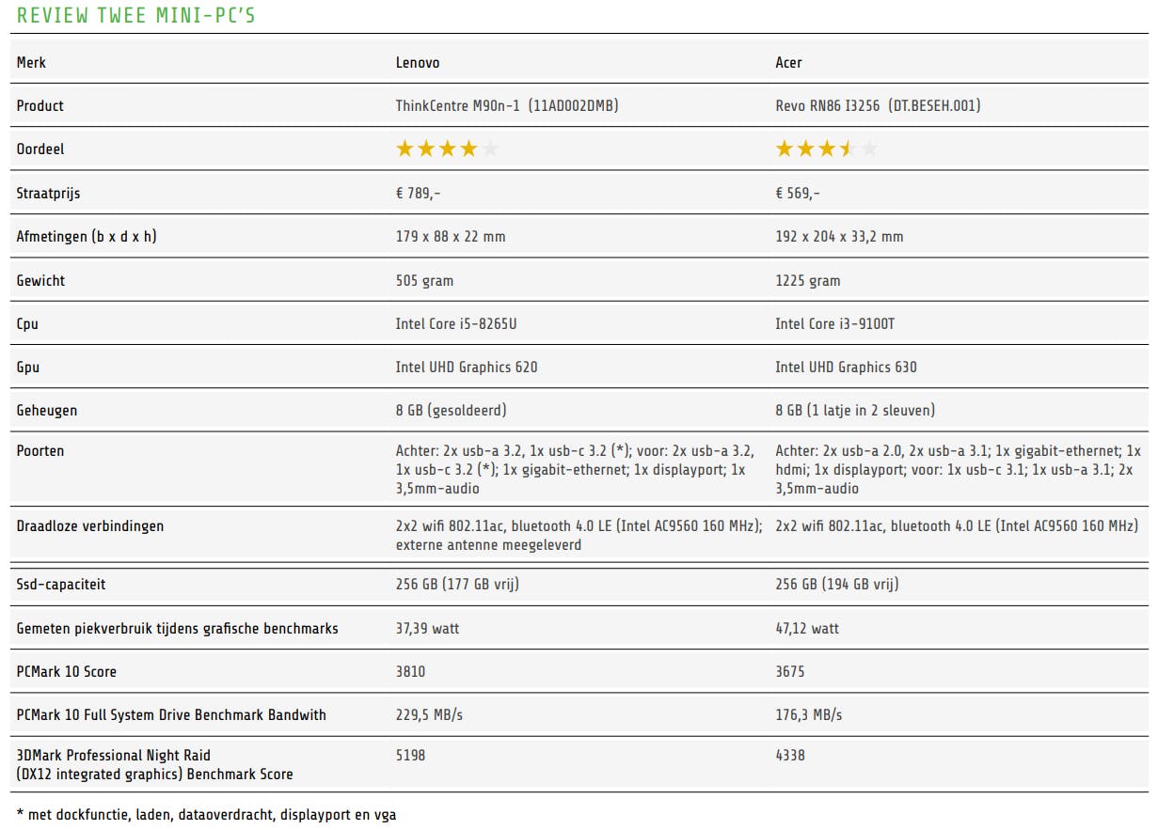Click the 'Review twee mini-pc's' heading
The image size is (1158, 830).
[136, 16]
